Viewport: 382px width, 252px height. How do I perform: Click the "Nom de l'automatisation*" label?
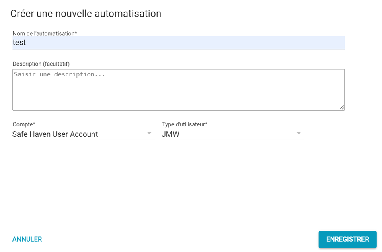pos(45,33)
